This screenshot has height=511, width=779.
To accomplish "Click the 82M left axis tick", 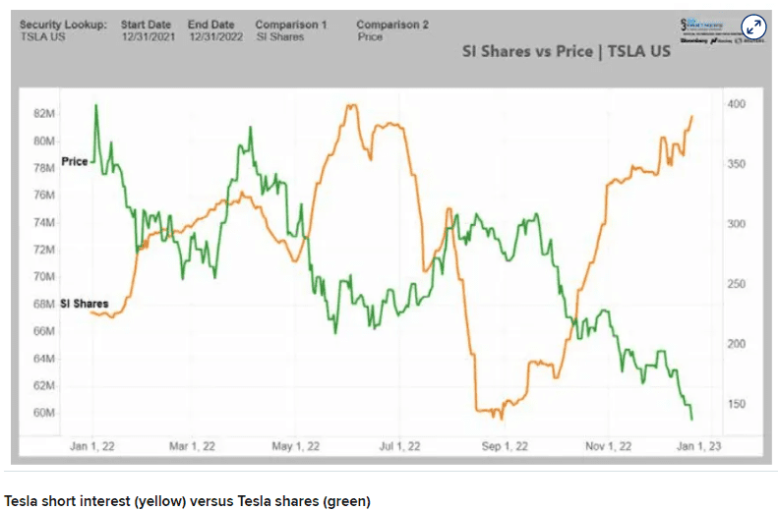I will point(45,114).
